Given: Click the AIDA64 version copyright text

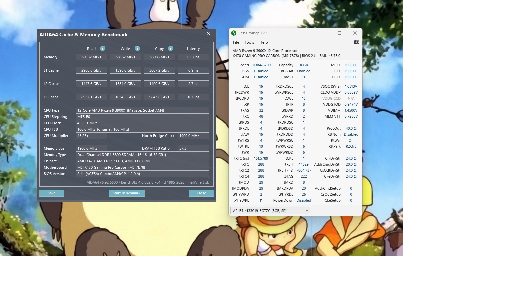Looking at the screenshot, I should click(148, 182).
